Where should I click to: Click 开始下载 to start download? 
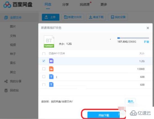[x=104, y=115]
